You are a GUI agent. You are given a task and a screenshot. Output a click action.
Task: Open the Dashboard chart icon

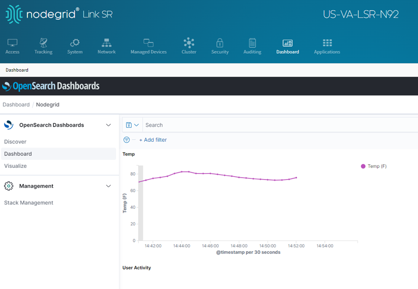287,43
